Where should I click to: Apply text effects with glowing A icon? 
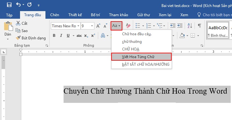pos(103,36)
